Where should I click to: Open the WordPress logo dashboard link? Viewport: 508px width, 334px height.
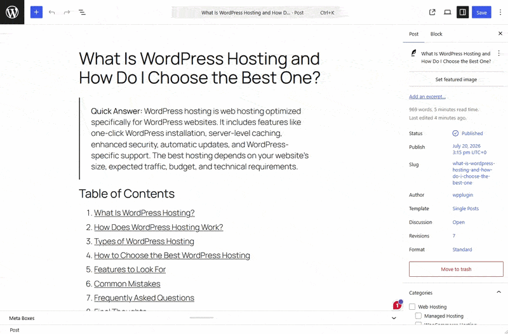tap(12, 12)
